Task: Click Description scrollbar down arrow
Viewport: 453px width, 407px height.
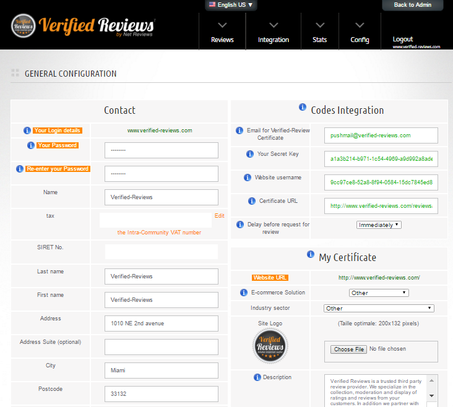Action: click(431, 396)
